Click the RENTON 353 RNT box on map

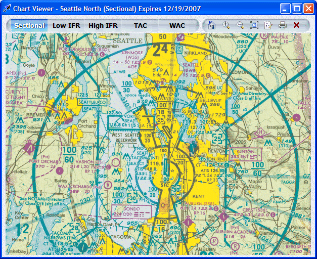click(244, 154)
